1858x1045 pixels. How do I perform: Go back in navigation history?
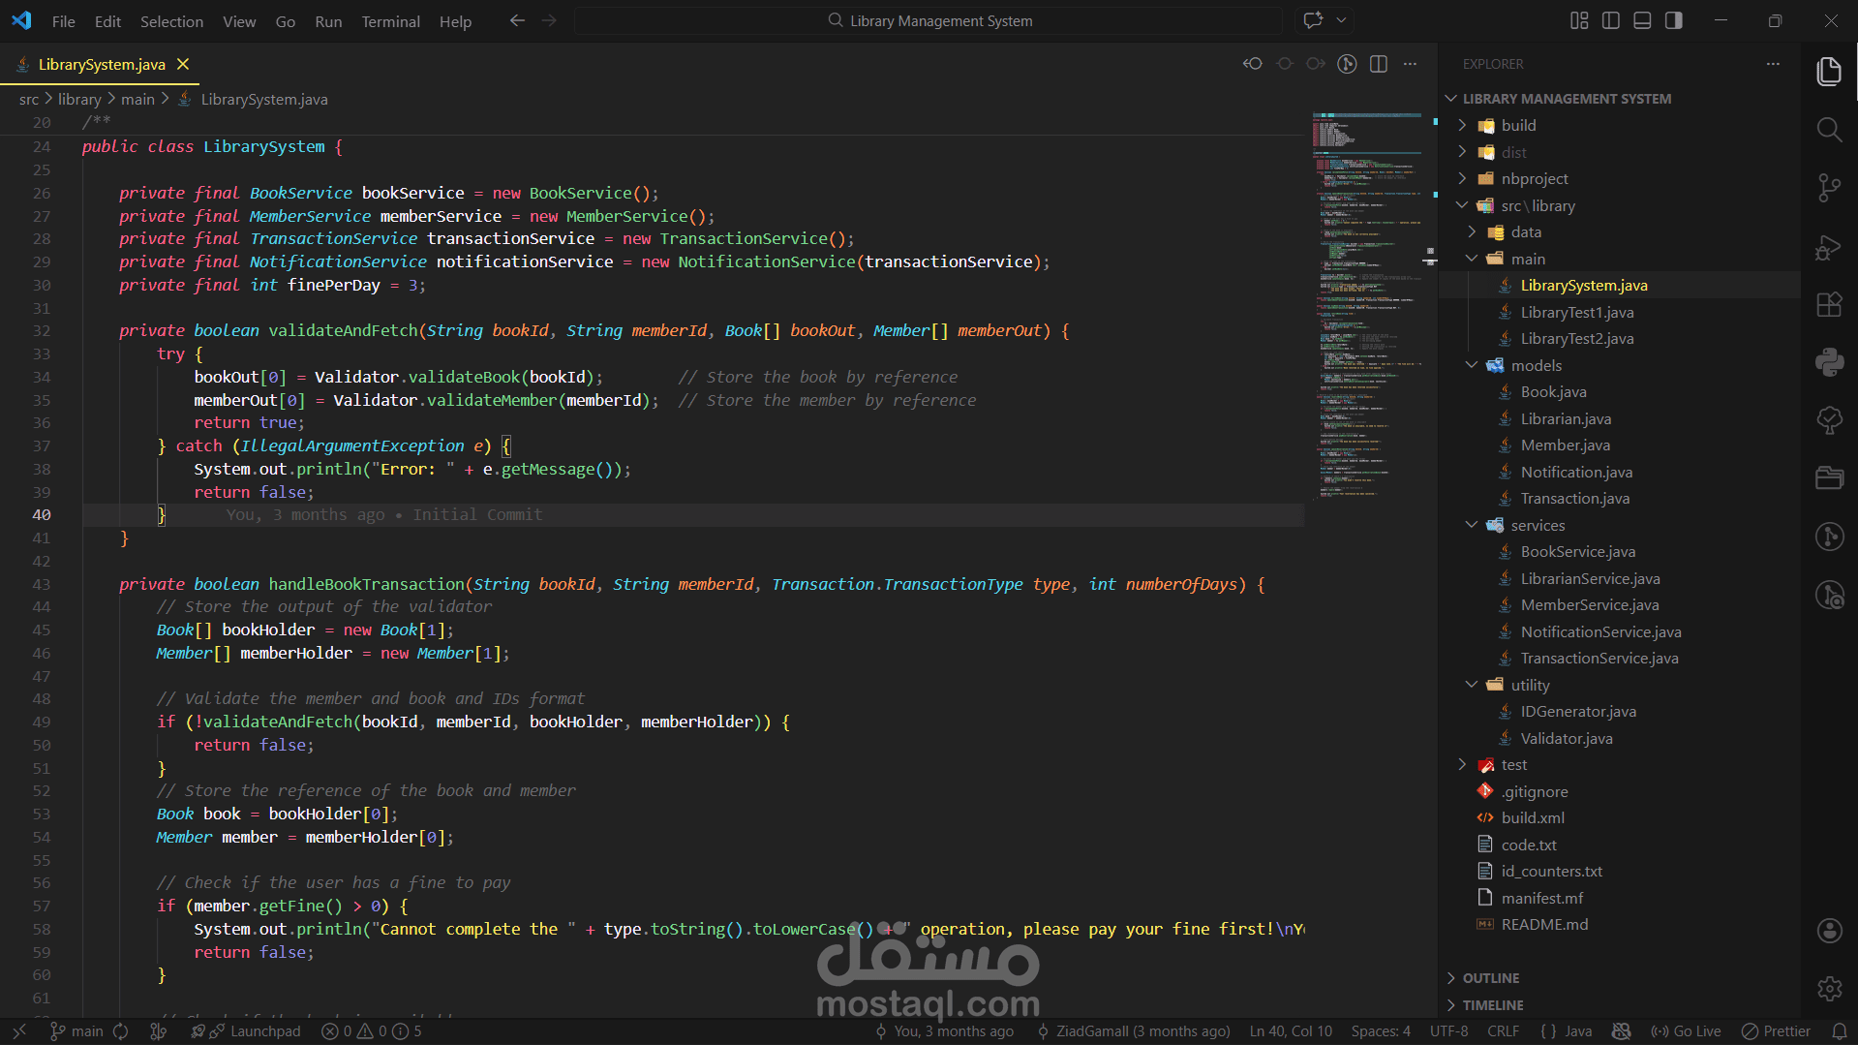pos(517,20)
